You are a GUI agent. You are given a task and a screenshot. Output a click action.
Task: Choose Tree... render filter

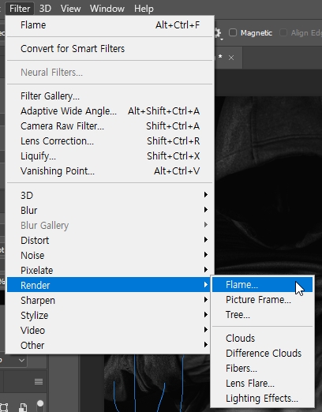coord(262,315)
